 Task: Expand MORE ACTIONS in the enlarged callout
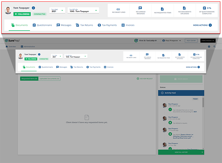click(202, 25)
